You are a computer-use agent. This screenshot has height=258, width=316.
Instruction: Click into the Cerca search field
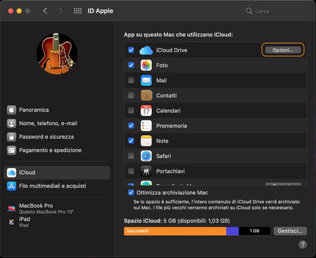click(x=276, y=11)
